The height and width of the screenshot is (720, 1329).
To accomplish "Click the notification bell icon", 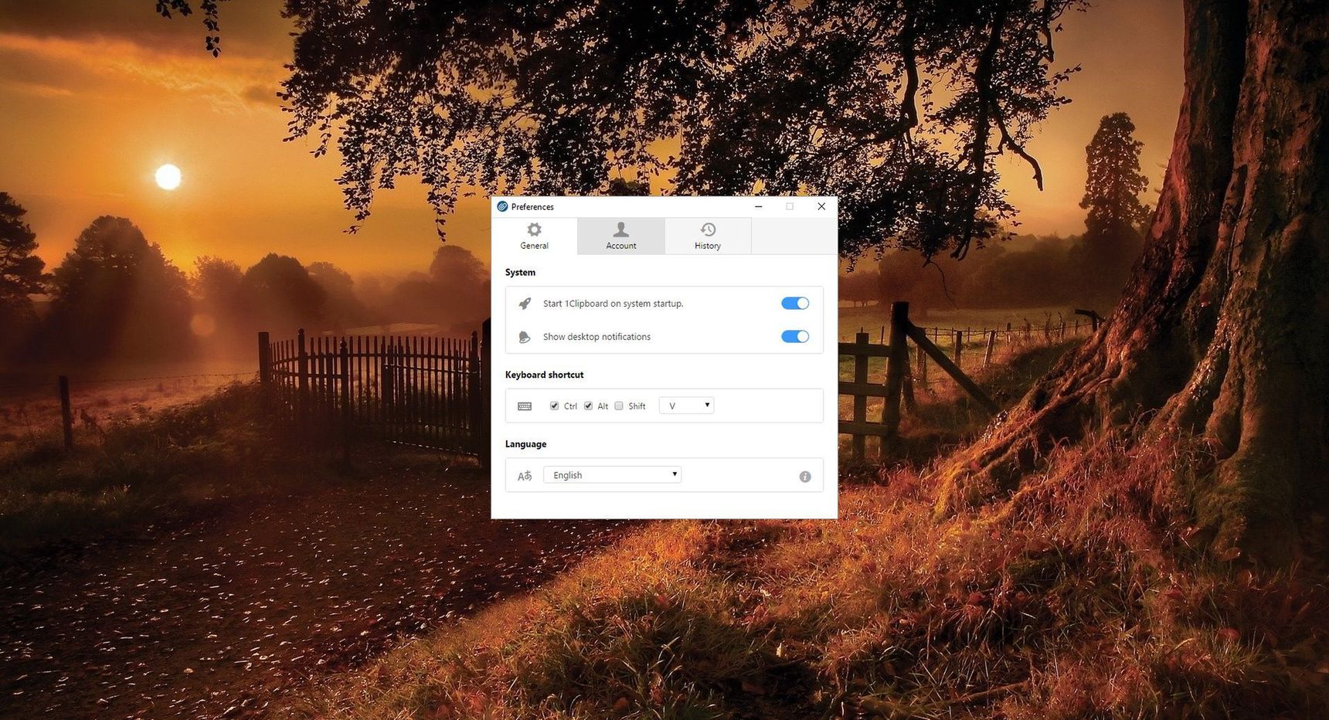I will click(x=525, y=337).
